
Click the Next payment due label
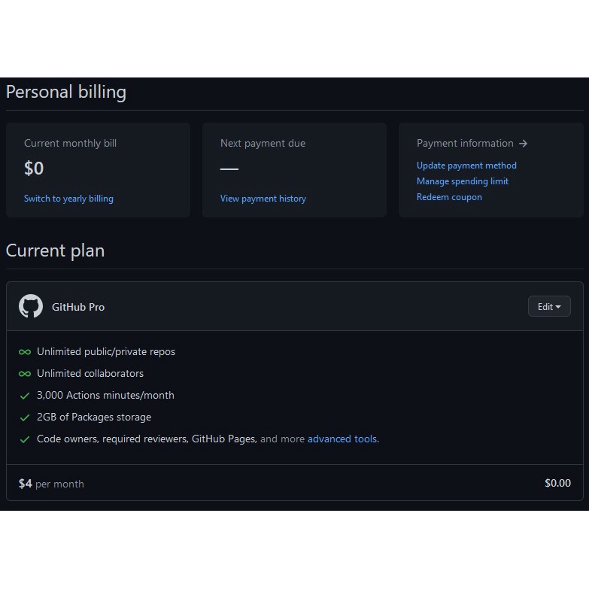(x=263, y=143)
